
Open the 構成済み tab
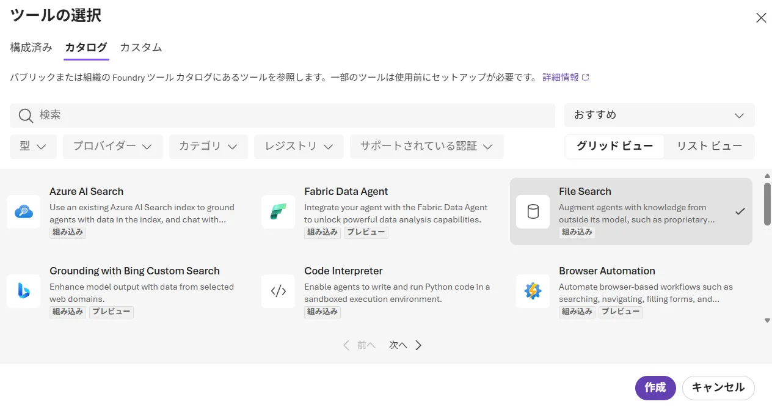(x=31, y=48)
